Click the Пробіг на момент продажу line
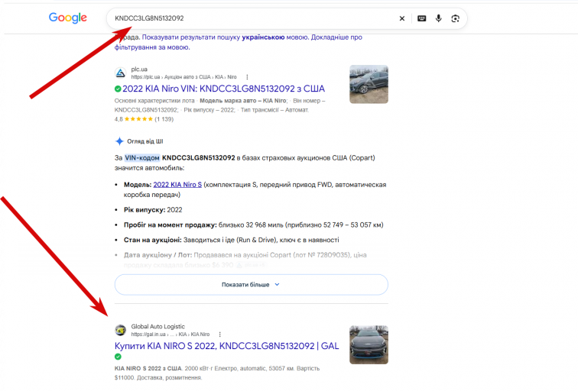This screenshot has height=391, width=578. [x=254, y=225]
